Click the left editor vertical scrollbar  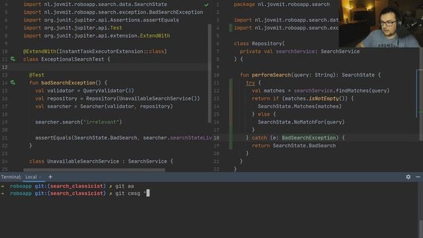tap(210, 73)
